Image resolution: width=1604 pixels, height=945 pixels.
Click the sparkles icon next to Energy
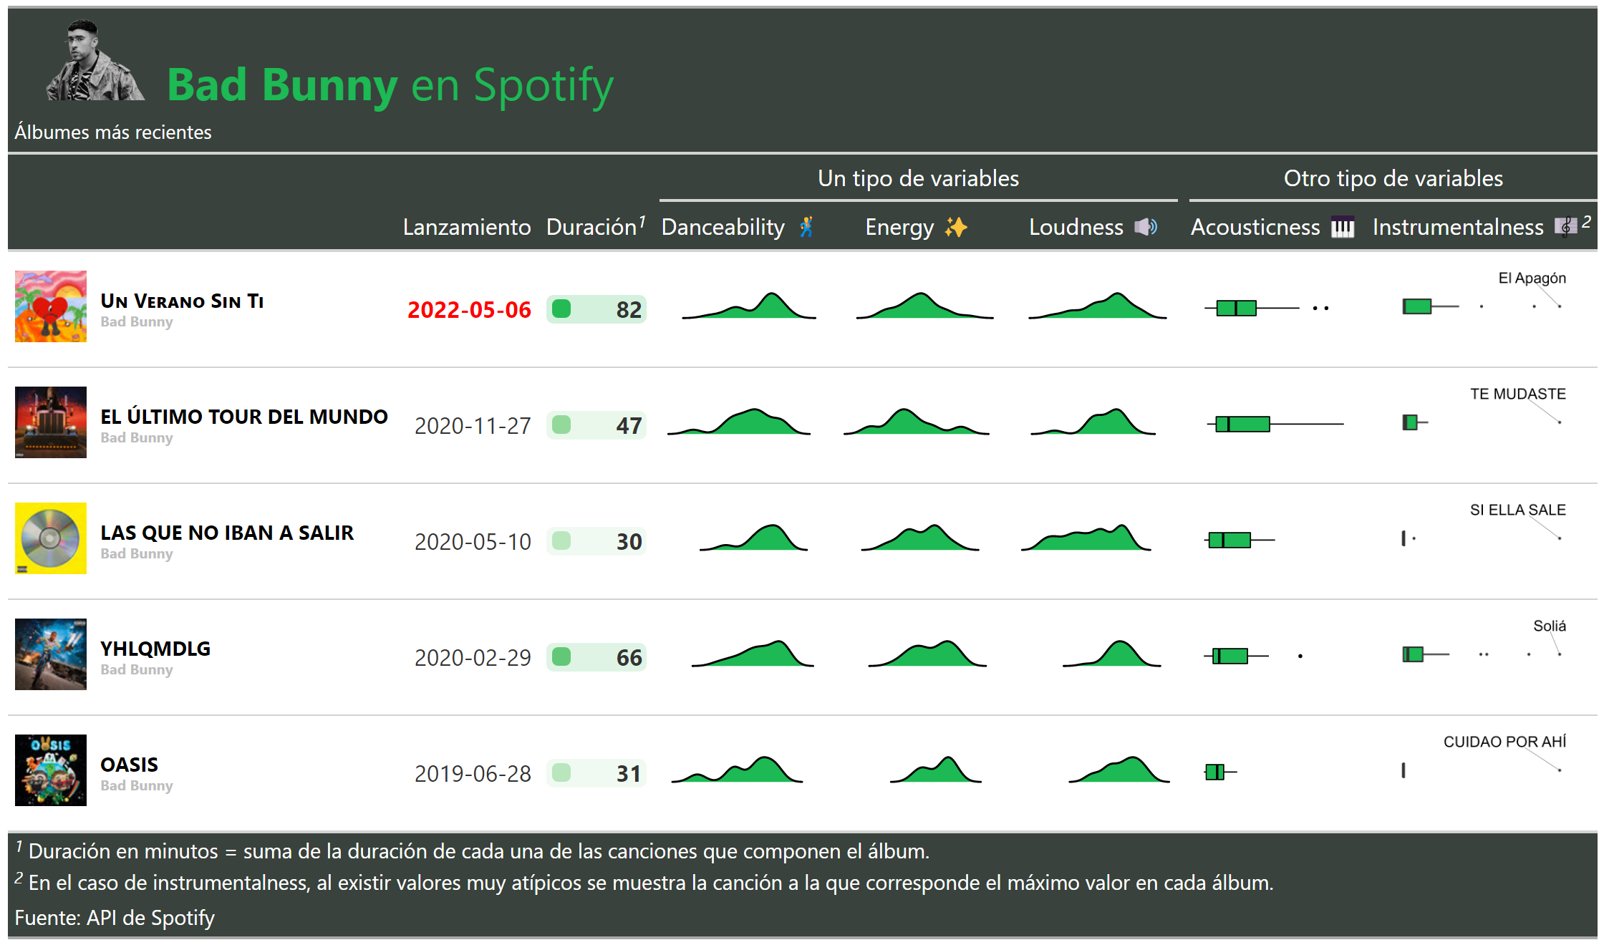(956, 227)
